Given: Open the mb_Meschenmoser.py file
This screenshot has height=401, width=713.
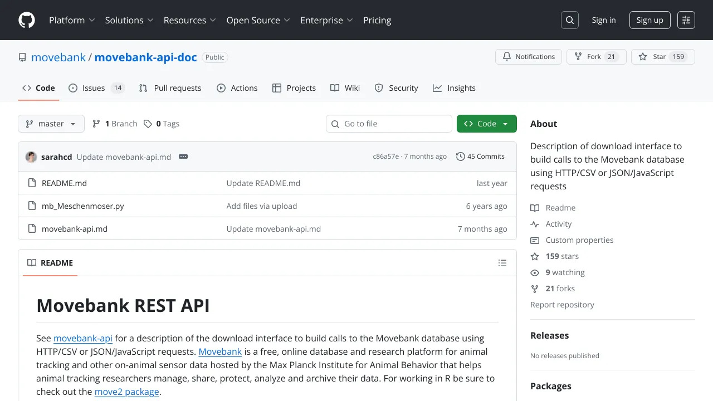Looking at the screenshot, I should point(83,206).
